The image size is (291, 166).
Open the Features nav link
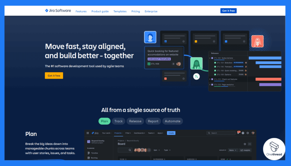[x=81, y=11]
